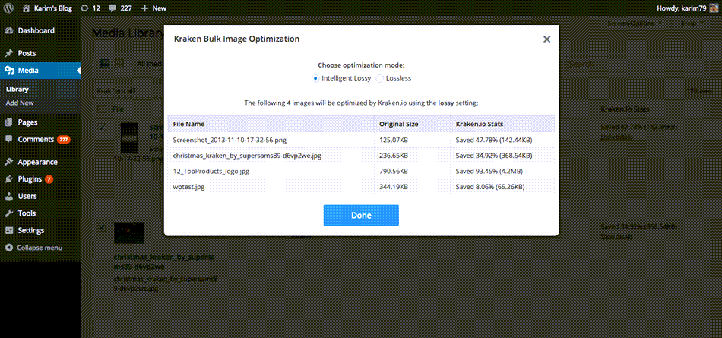Screen dimensions: 722x338
Task: Open the New content menu
Action: pyautogui.click(x=154, y=8)
